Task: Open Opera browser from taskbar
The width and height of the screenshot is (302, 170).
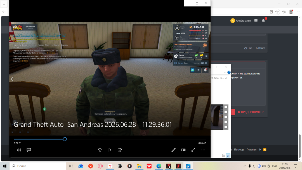Action: click(100, 166)
